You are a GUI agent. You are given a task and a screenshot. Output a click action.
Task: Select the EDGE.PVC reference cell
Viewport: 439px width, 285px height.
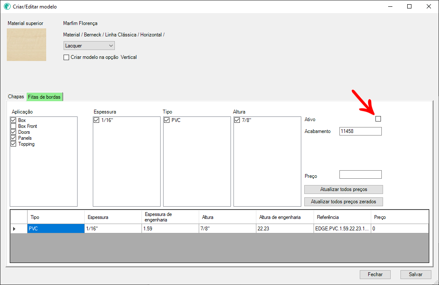click(342, 229)
